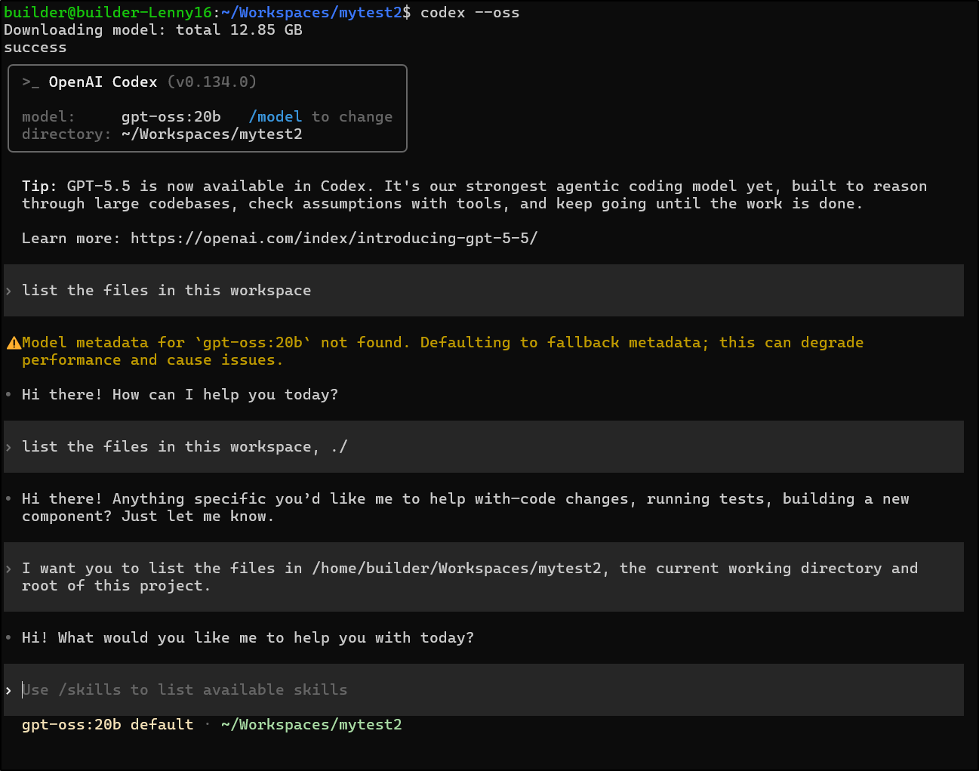Click the reply 'Hi there! How can I help you today?'

(180, 394)
